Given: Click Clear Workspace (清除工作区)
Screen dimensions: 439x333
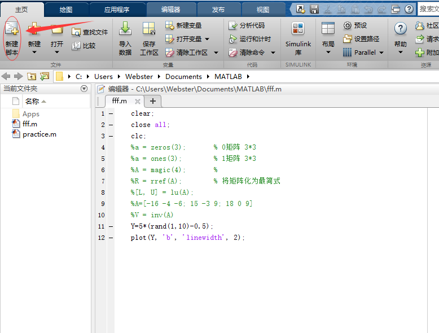Looking at the screenshot, I should (x=186, y=52).
